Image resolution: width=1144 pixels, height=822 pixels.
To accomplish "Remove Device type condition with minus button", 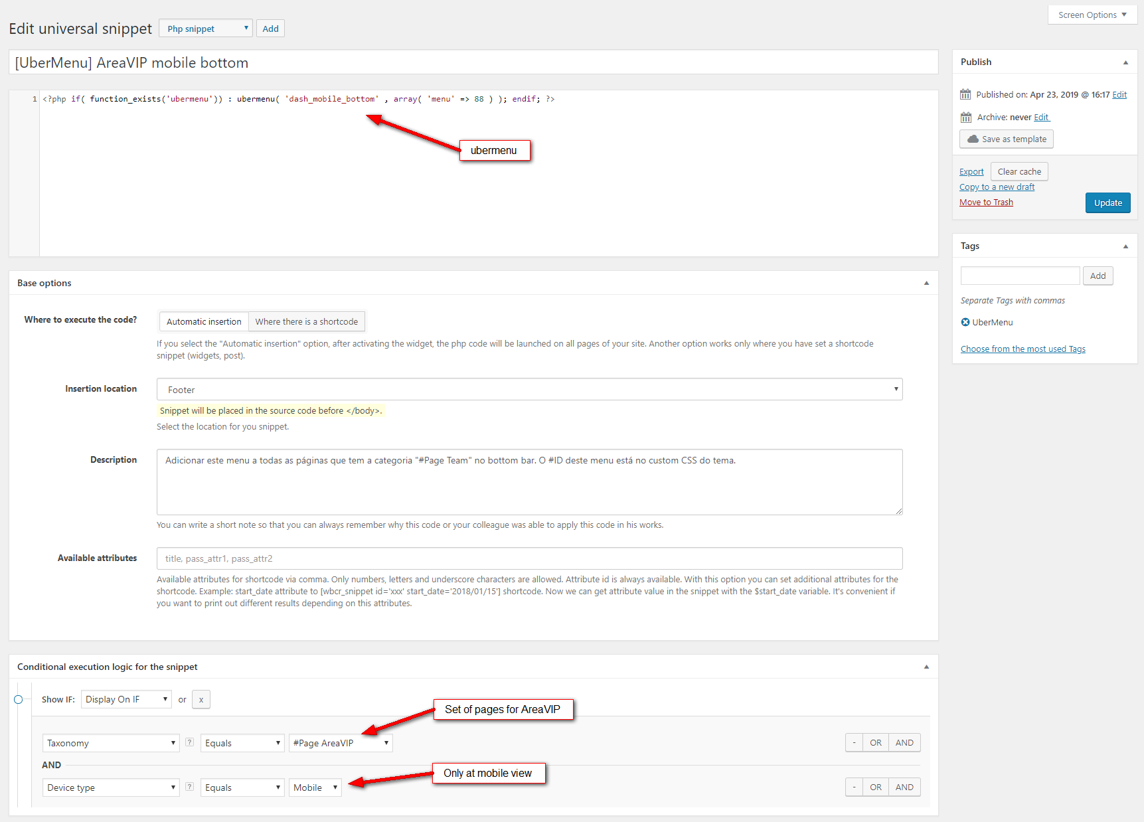I will pyautogui.click(x=854, y=787).
